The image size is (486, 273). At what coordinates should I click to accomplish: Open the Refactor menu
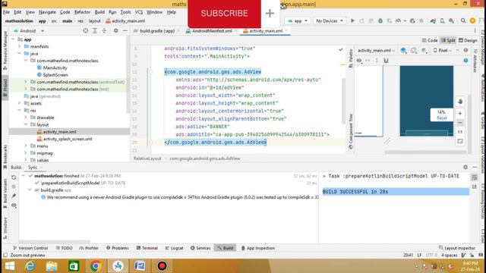click(x=82, y=12)
